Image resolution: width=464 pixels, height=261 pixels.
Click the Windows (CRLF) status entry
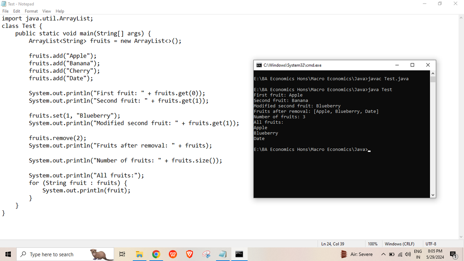pos(399,244)
